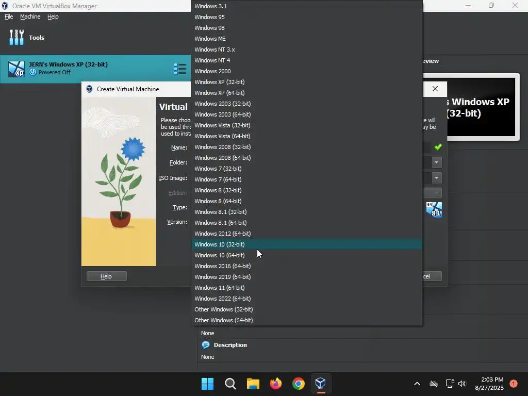Close the Create Virtual Machine dialog
528x396 pixels.
435,89
